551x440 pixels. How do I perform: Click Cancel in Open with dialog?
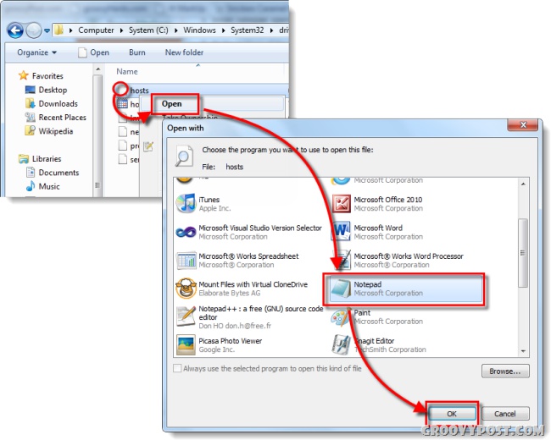click(x=505, y=414)
